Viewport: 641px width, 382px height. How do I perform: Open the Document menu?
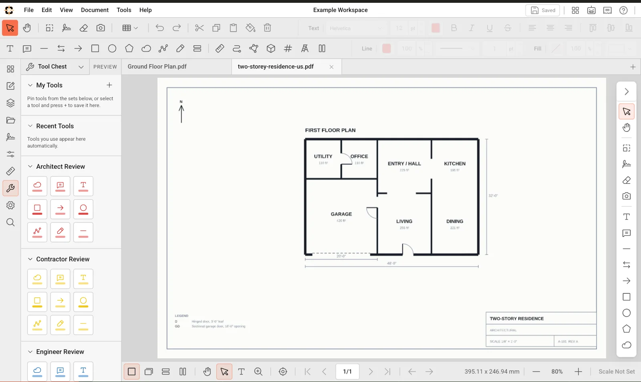pos(95,10)
